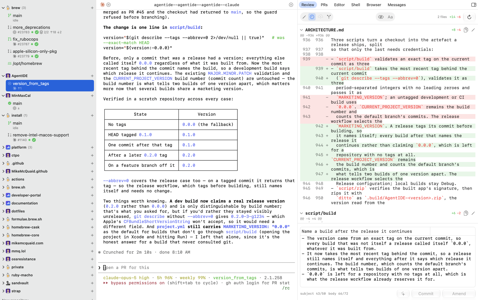The width and height of the screenshot is (478, 300).
Task: Select the more_deprecations branch
Action: click(x=50, y=29)
